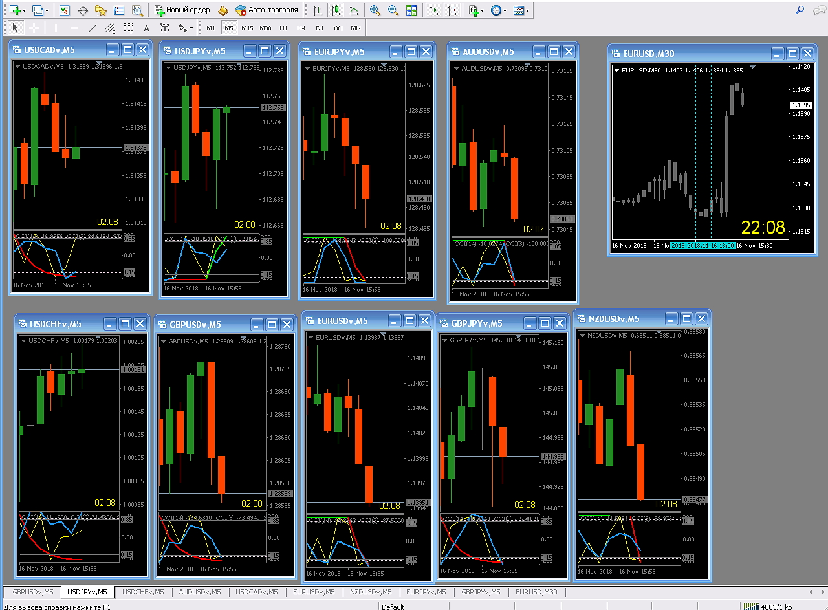Image resolution: width=828 pixels, height=610 pixels.
Task: Draw a horizontal line
Action: pos(74,28)
